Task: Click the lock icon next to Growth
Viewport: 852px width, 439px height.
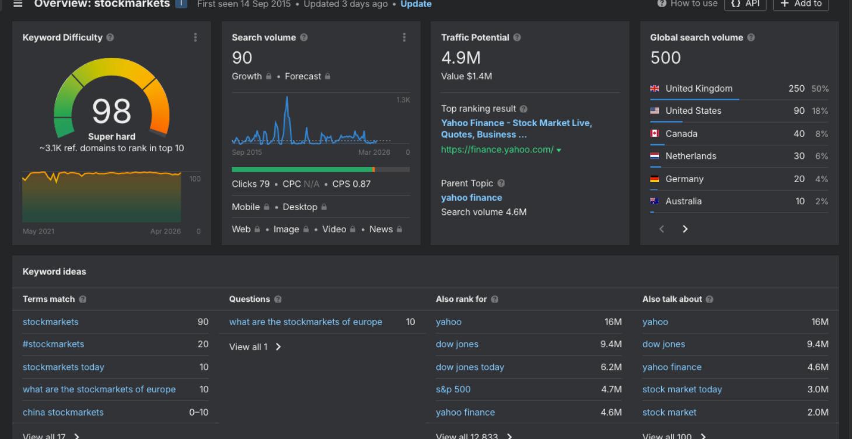Action: coord(269,76)
